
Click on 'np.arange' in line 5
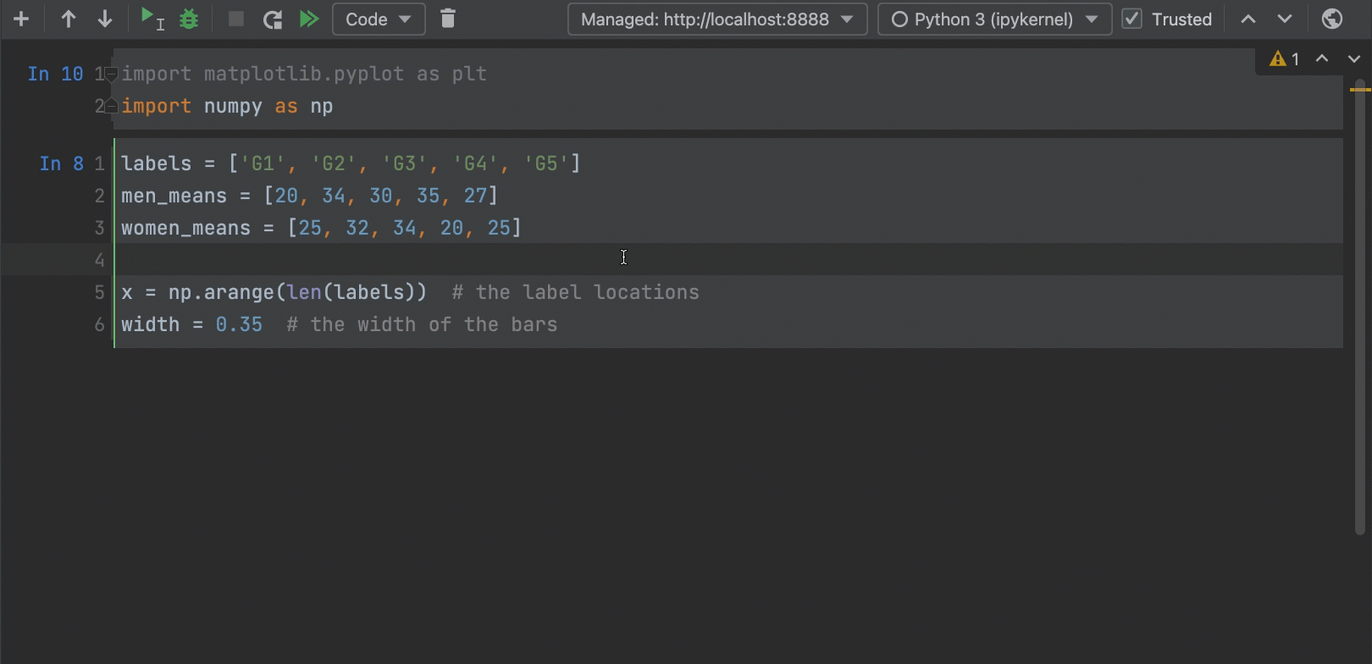coord(221,292)
